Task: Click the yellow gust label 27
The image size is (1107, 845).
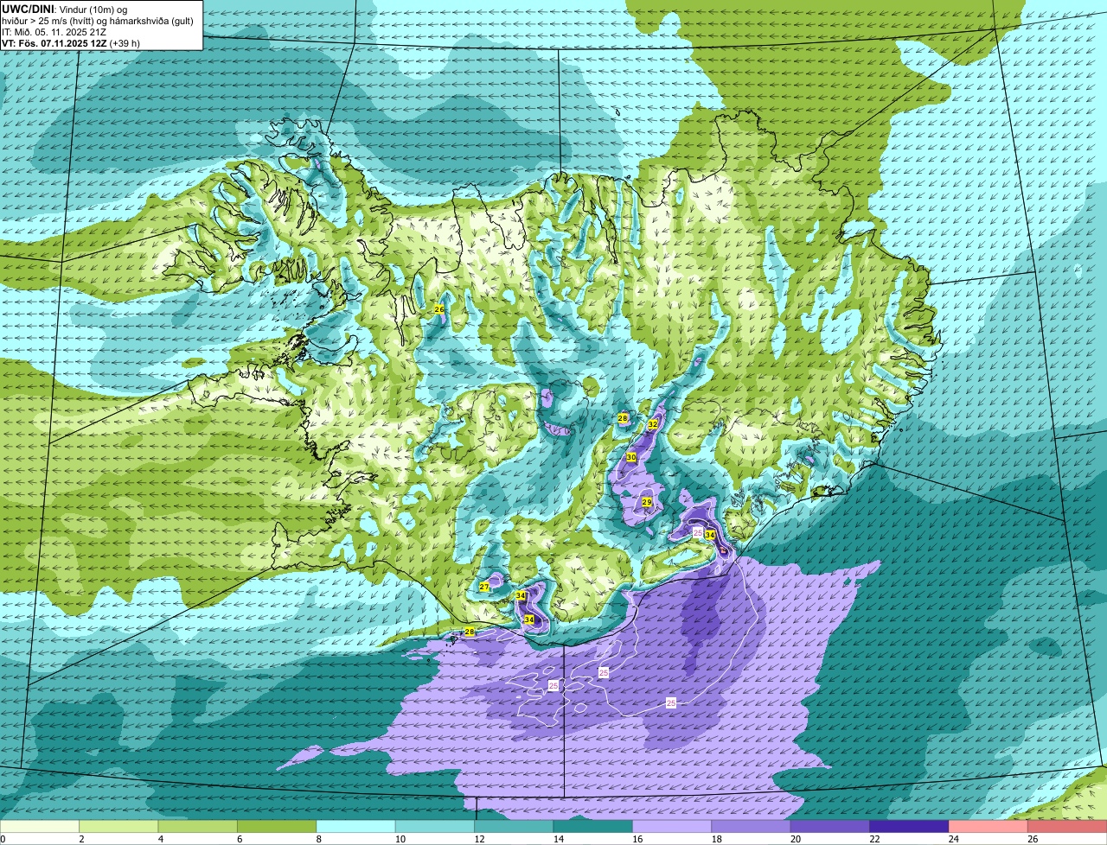Action: (x=484, y=588)
